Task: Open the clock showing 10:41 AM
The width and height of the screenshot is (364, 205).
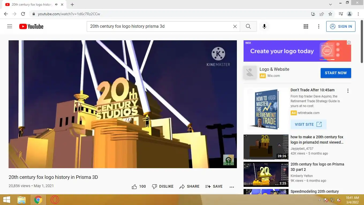Action: click(352, 200)
